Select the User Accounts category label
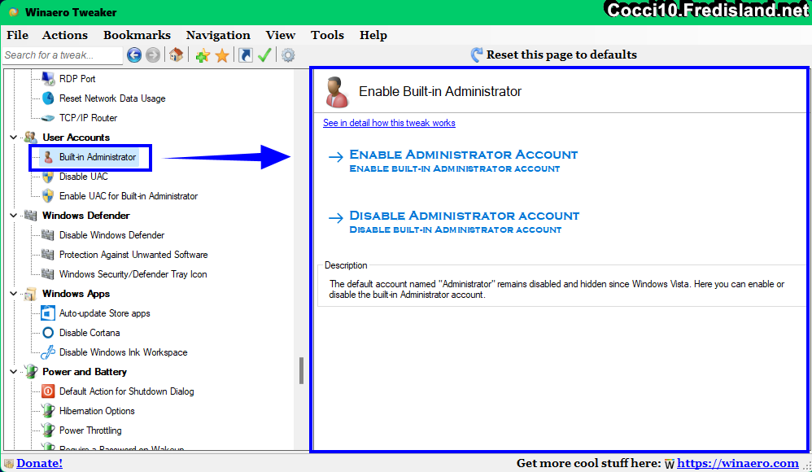This screenshot has width=812, height=472. tap(76, 138)
